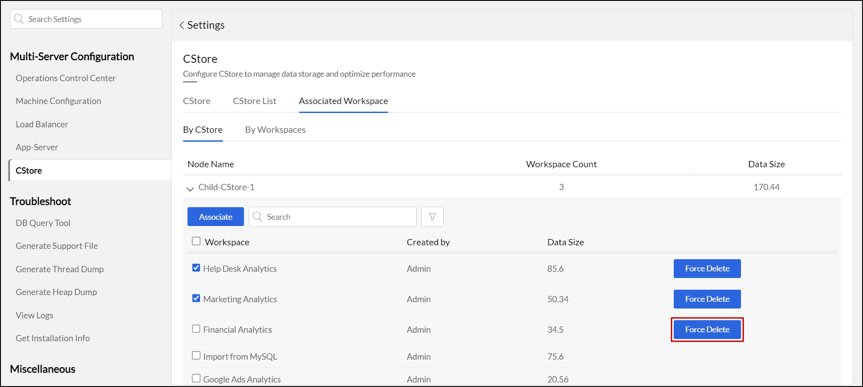Force Delete the Help Desk Analytics workspace
The width and height of the screenshot is (863, 387).
pos(707,269)
